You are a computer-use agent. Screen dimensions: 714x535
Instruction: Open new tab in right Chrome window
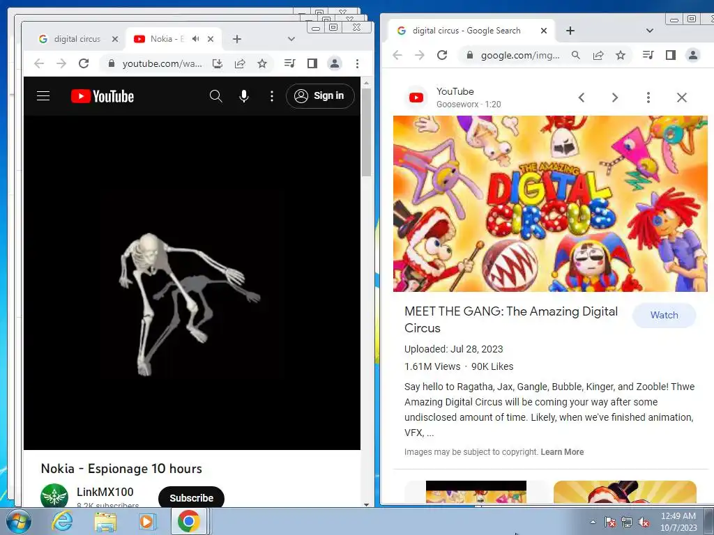pyautogui.click(x=570, y=31)
